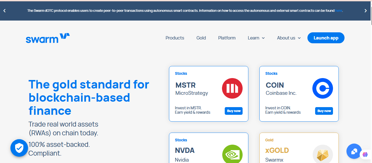Select the NVDA ticker heading
The image size is (372, 163).
click(x=185, y=150)
